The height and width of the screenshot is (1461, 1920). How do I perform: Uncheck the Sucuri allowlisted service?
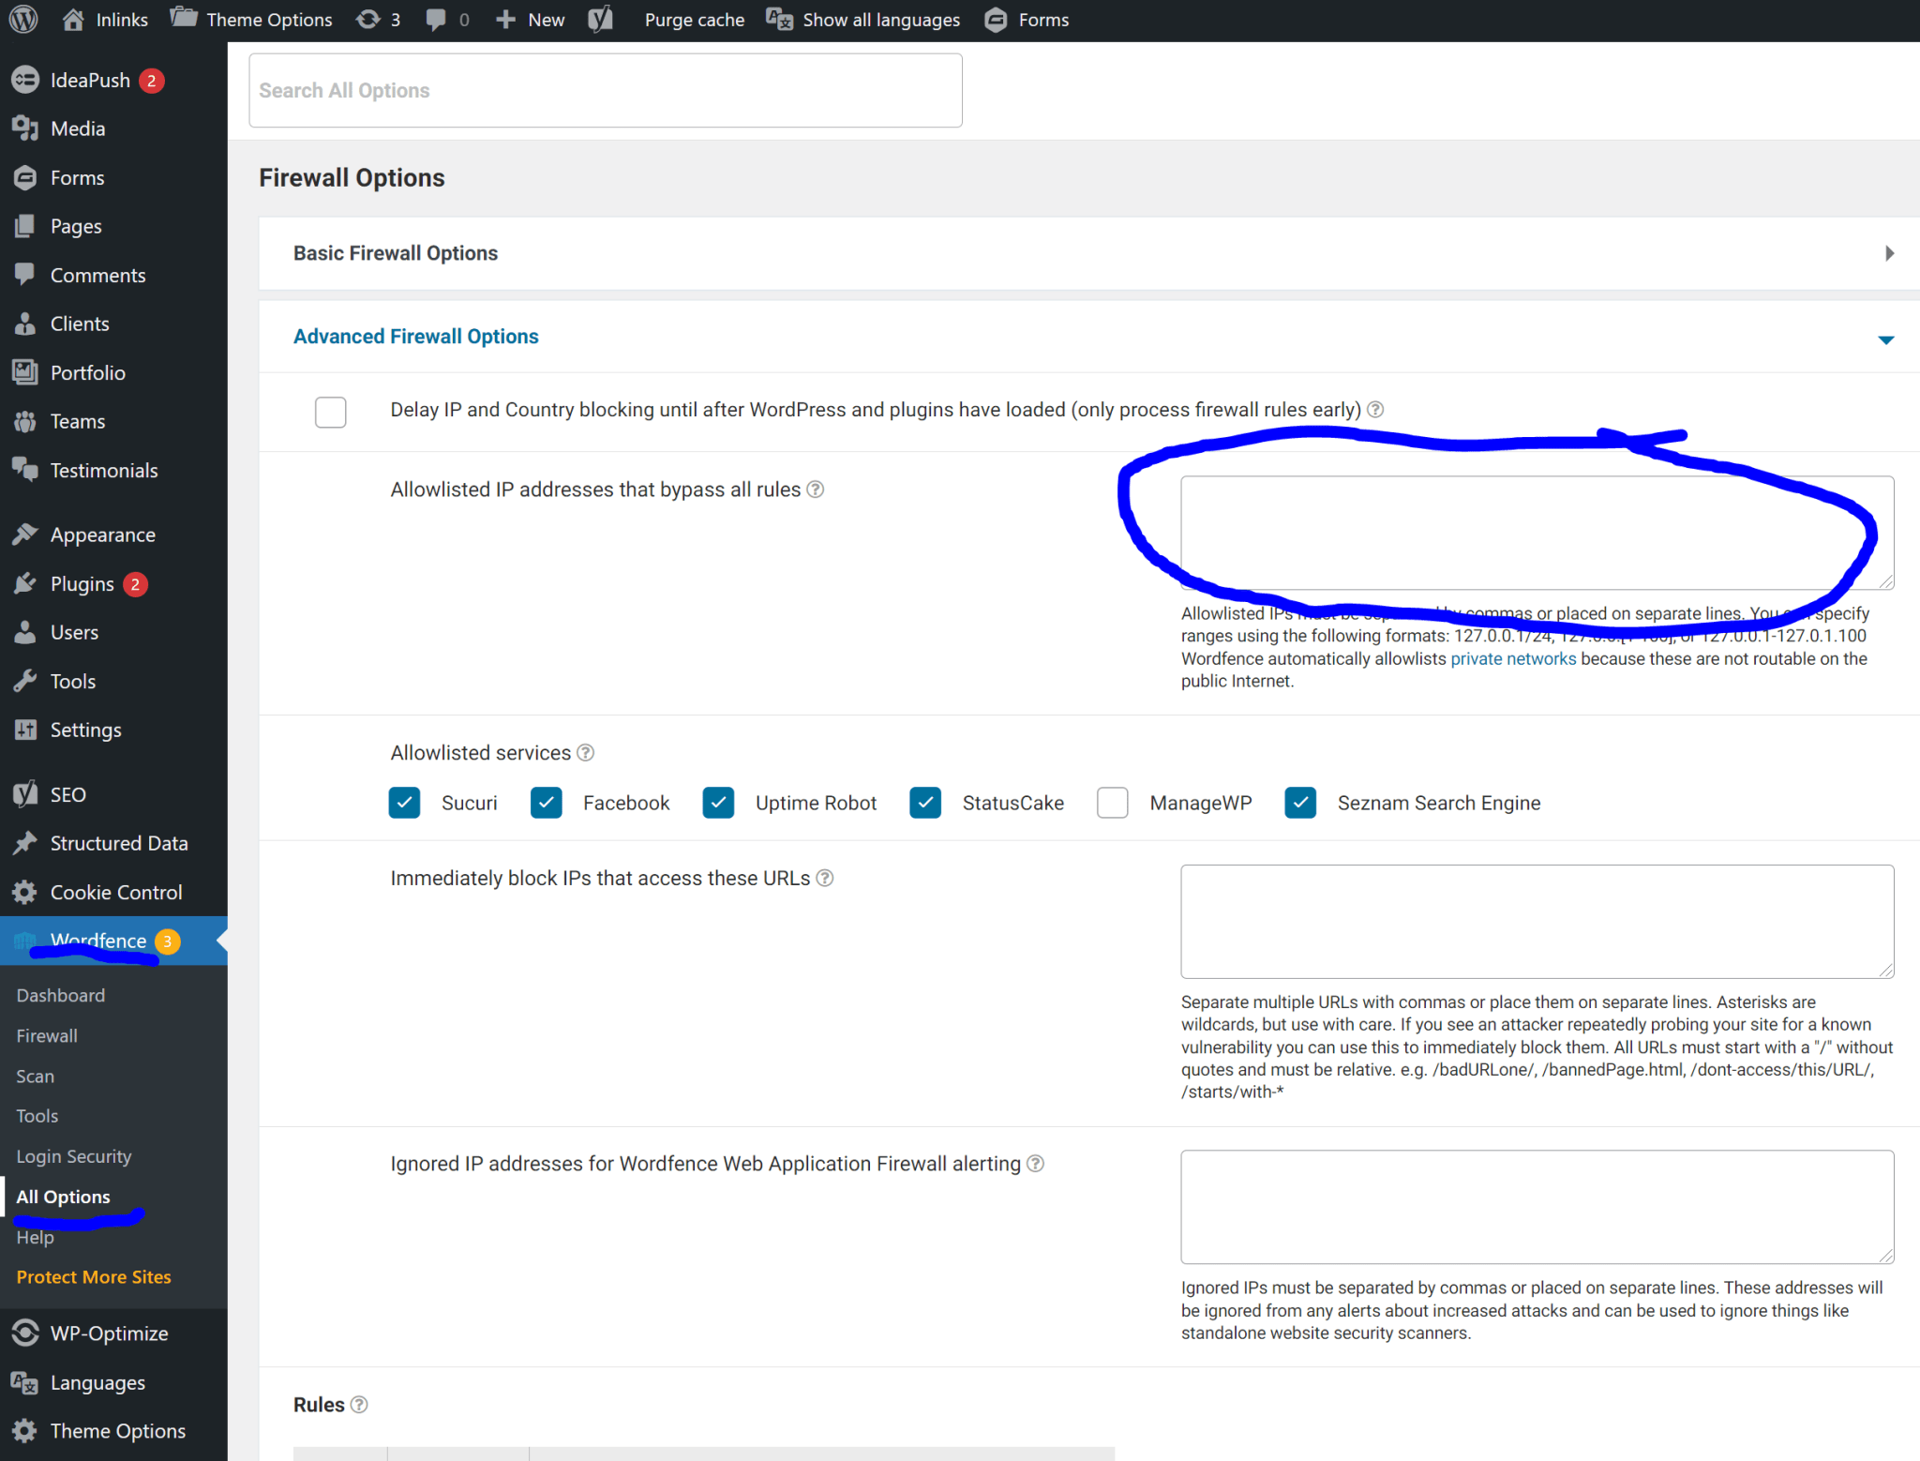click(x=405, y=803)
